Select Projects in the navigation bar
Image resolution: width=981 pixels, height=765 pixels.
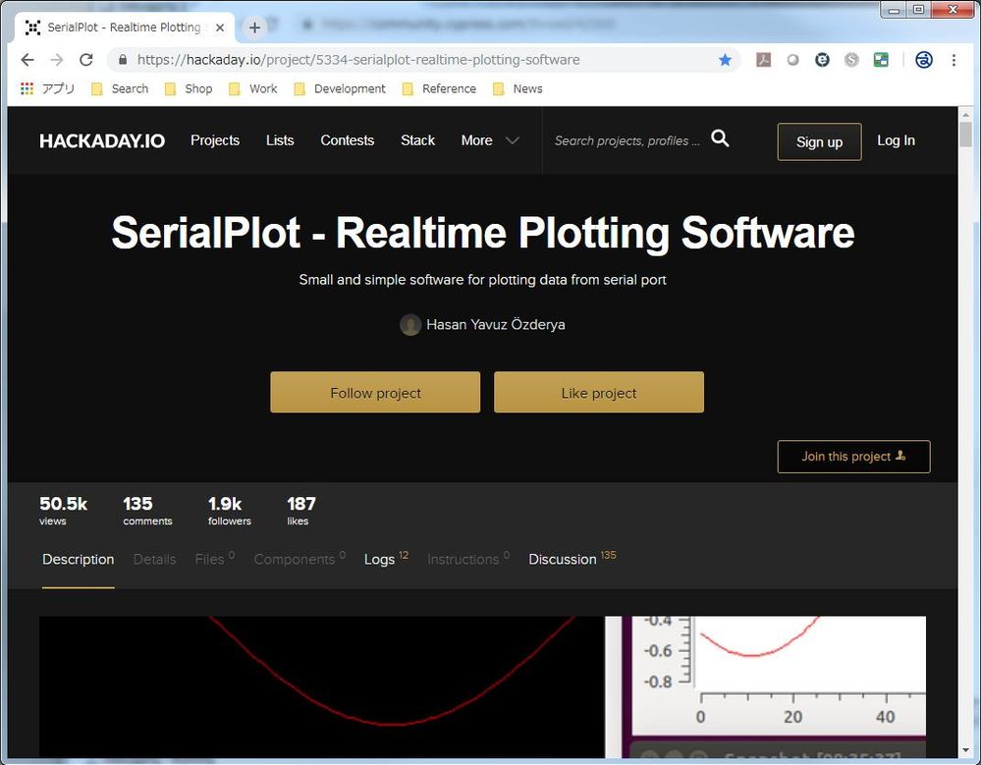click(x=215, y=140)
